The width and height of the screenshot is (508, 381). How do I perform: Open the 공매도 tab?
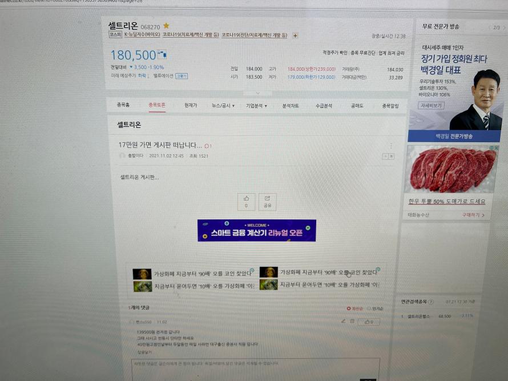(357, 106)
